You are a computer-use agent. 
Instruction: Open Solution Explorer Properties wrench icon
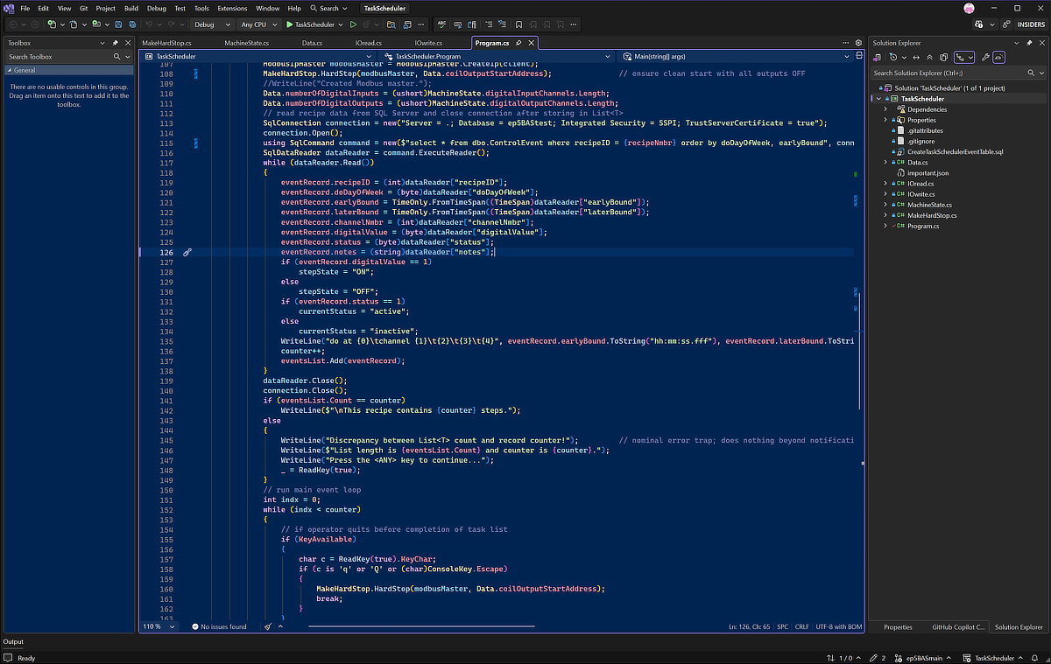pyautogui.click(x=985, y=57)
